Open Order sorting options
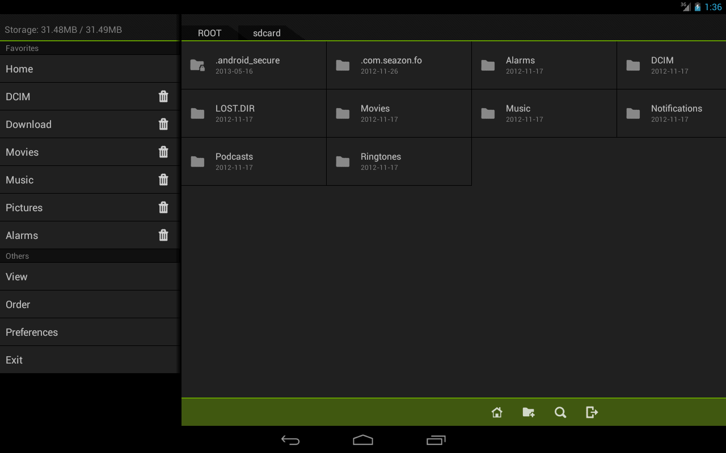Image resolution: width=726 pixels, height=453 pixels. (x=90, y=304)
